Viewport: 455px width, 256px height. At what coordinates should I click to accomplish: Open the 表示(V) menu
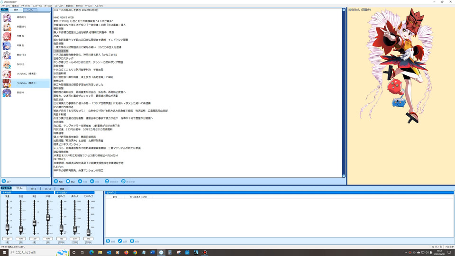click(x=79, y=6)
